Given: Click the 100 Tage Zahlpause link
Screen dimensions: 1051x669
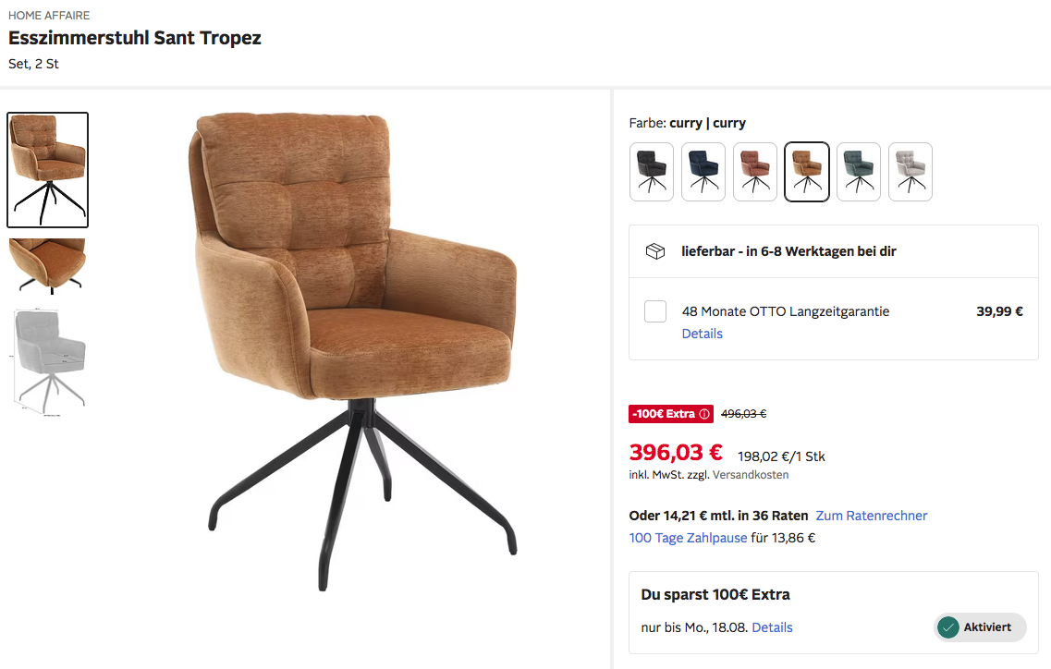Looking at the screenshot, I should click(688, 538).
